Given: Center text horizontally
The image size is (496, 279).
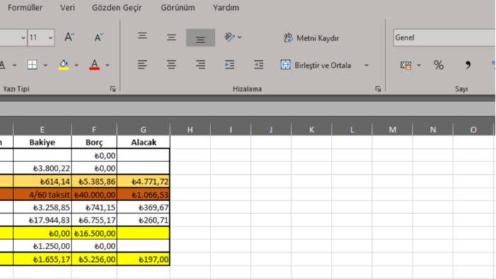Looking at the screenshot, I should (171, 64).
